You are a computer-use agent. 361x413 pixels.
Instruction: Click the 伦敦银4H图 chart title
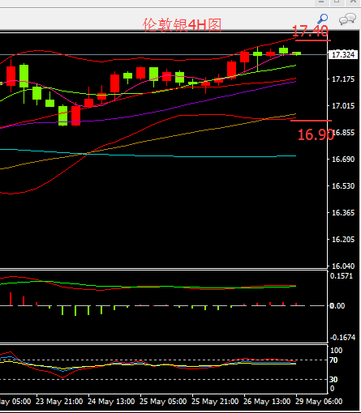(182, 25)
